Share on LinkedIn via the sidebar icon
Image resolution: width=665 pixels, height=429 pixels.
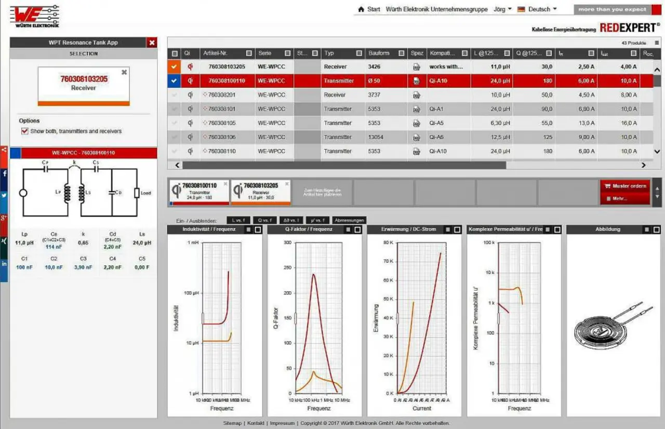tap(4, 264)
